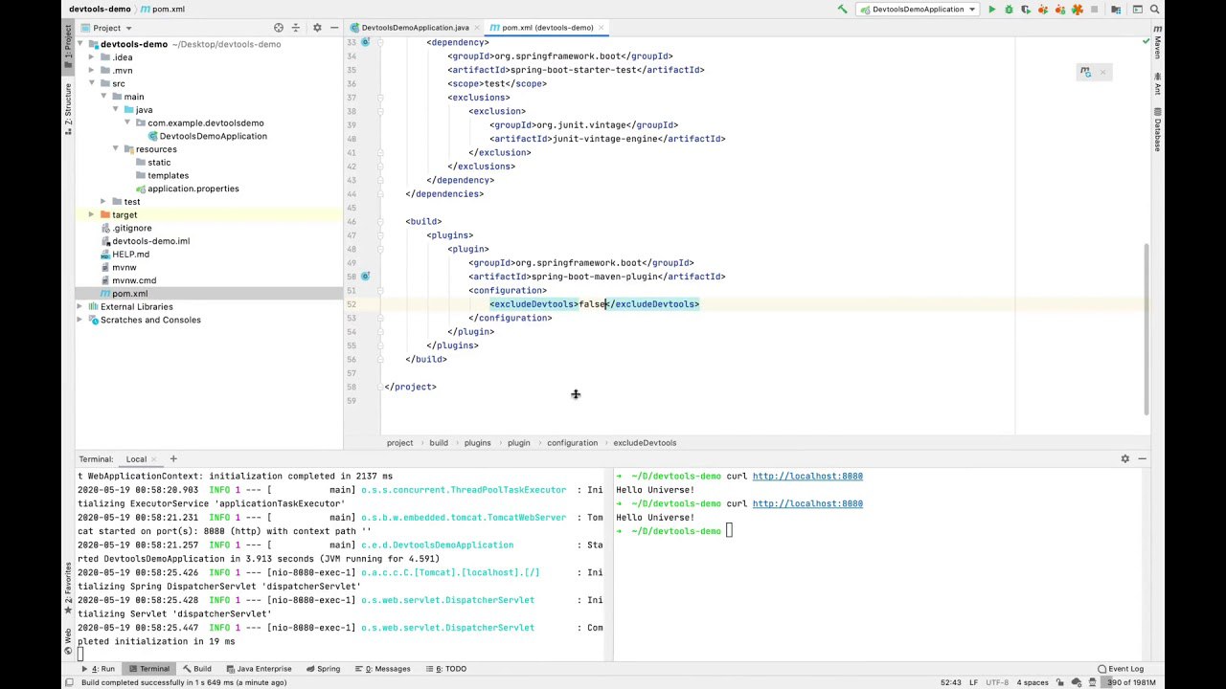
Task: Open terminal panel settings gear
Action: [1124, 459]
